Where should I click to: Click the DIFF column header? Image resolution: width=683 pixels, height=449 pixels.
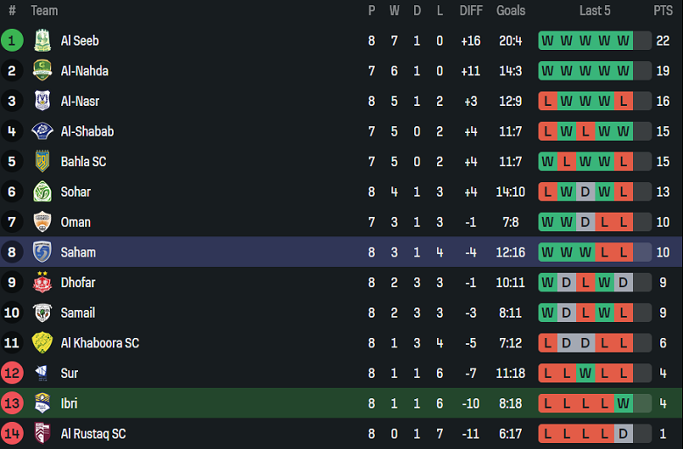[x=471, y=11]
